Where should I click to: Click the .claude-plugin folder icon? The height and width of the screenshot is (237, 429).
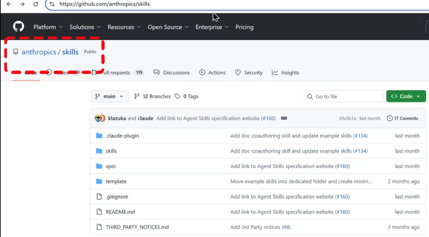[x=99, y=136]
